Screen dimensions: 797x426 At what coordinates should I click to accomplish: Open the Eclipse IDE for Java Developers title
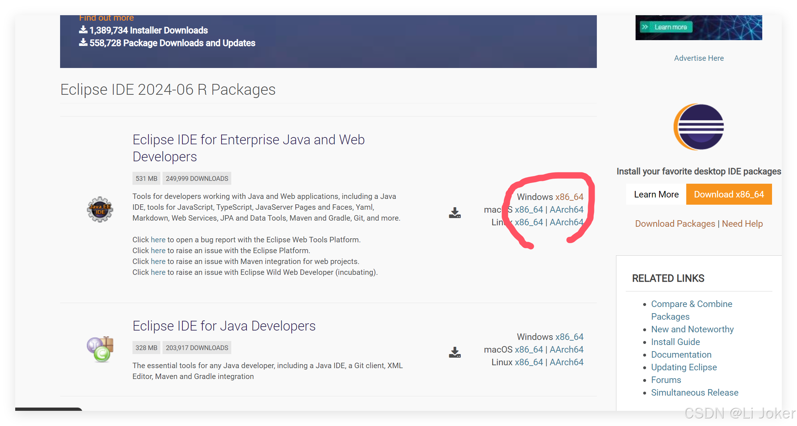[224, 326]
